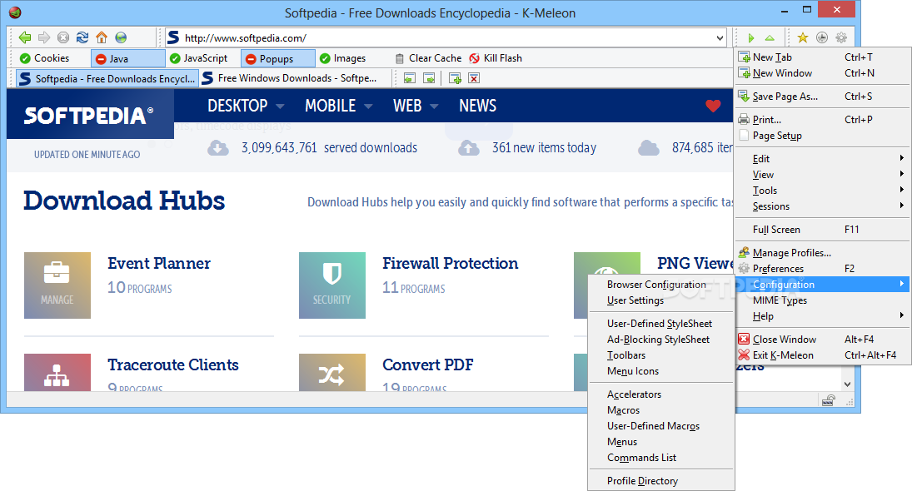Viewport: 912px width, 491px height.
Task: Click the previous tab icon
Action: [x=410, y=78]
